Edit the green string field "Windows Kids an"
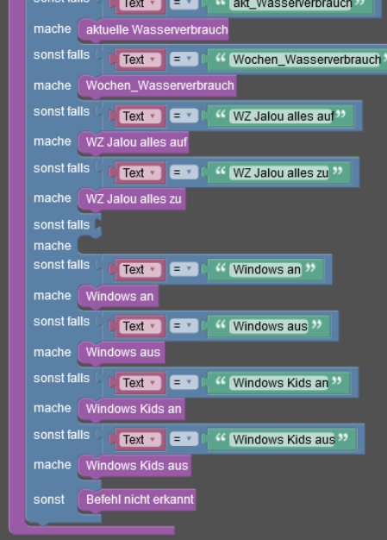The width and height of the screenshot is (387, 540). 281,383
